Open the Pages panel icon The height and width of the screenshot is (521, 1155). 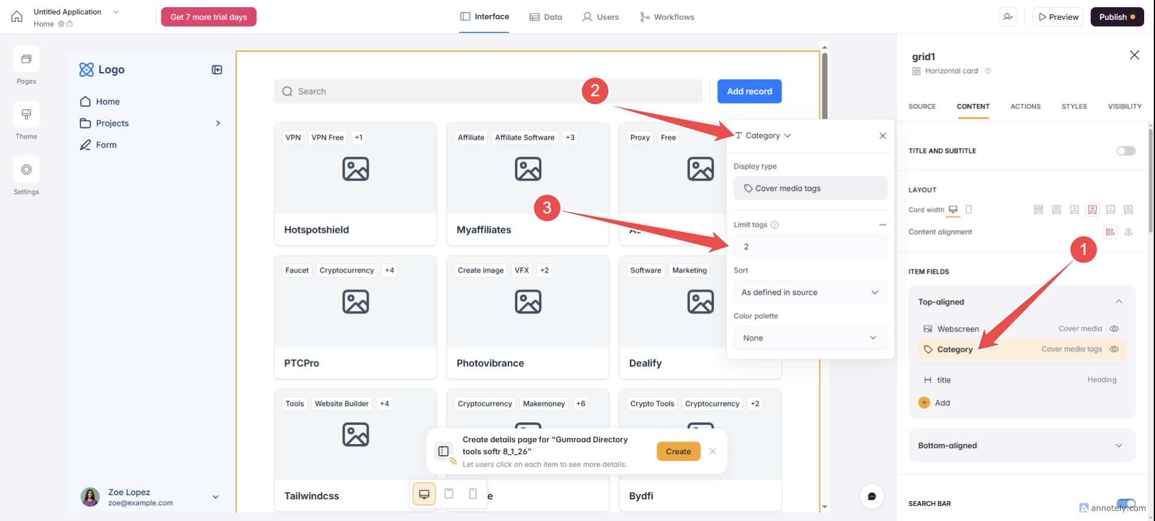(x=26, y=60)
